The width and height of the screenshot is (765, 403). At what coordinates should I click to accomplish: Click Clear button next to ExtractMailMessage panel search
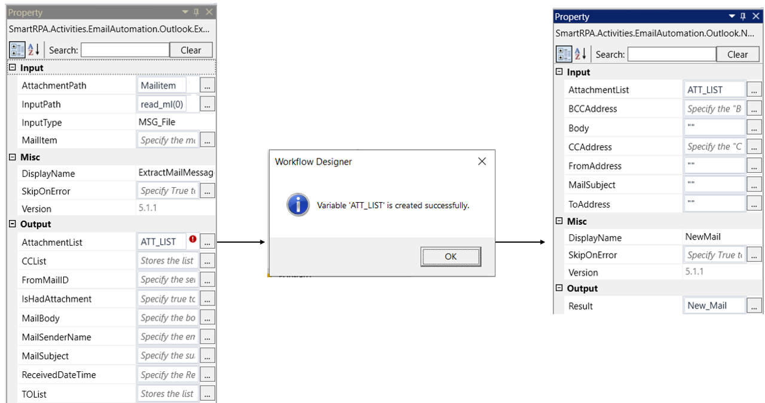click(191, 50)
